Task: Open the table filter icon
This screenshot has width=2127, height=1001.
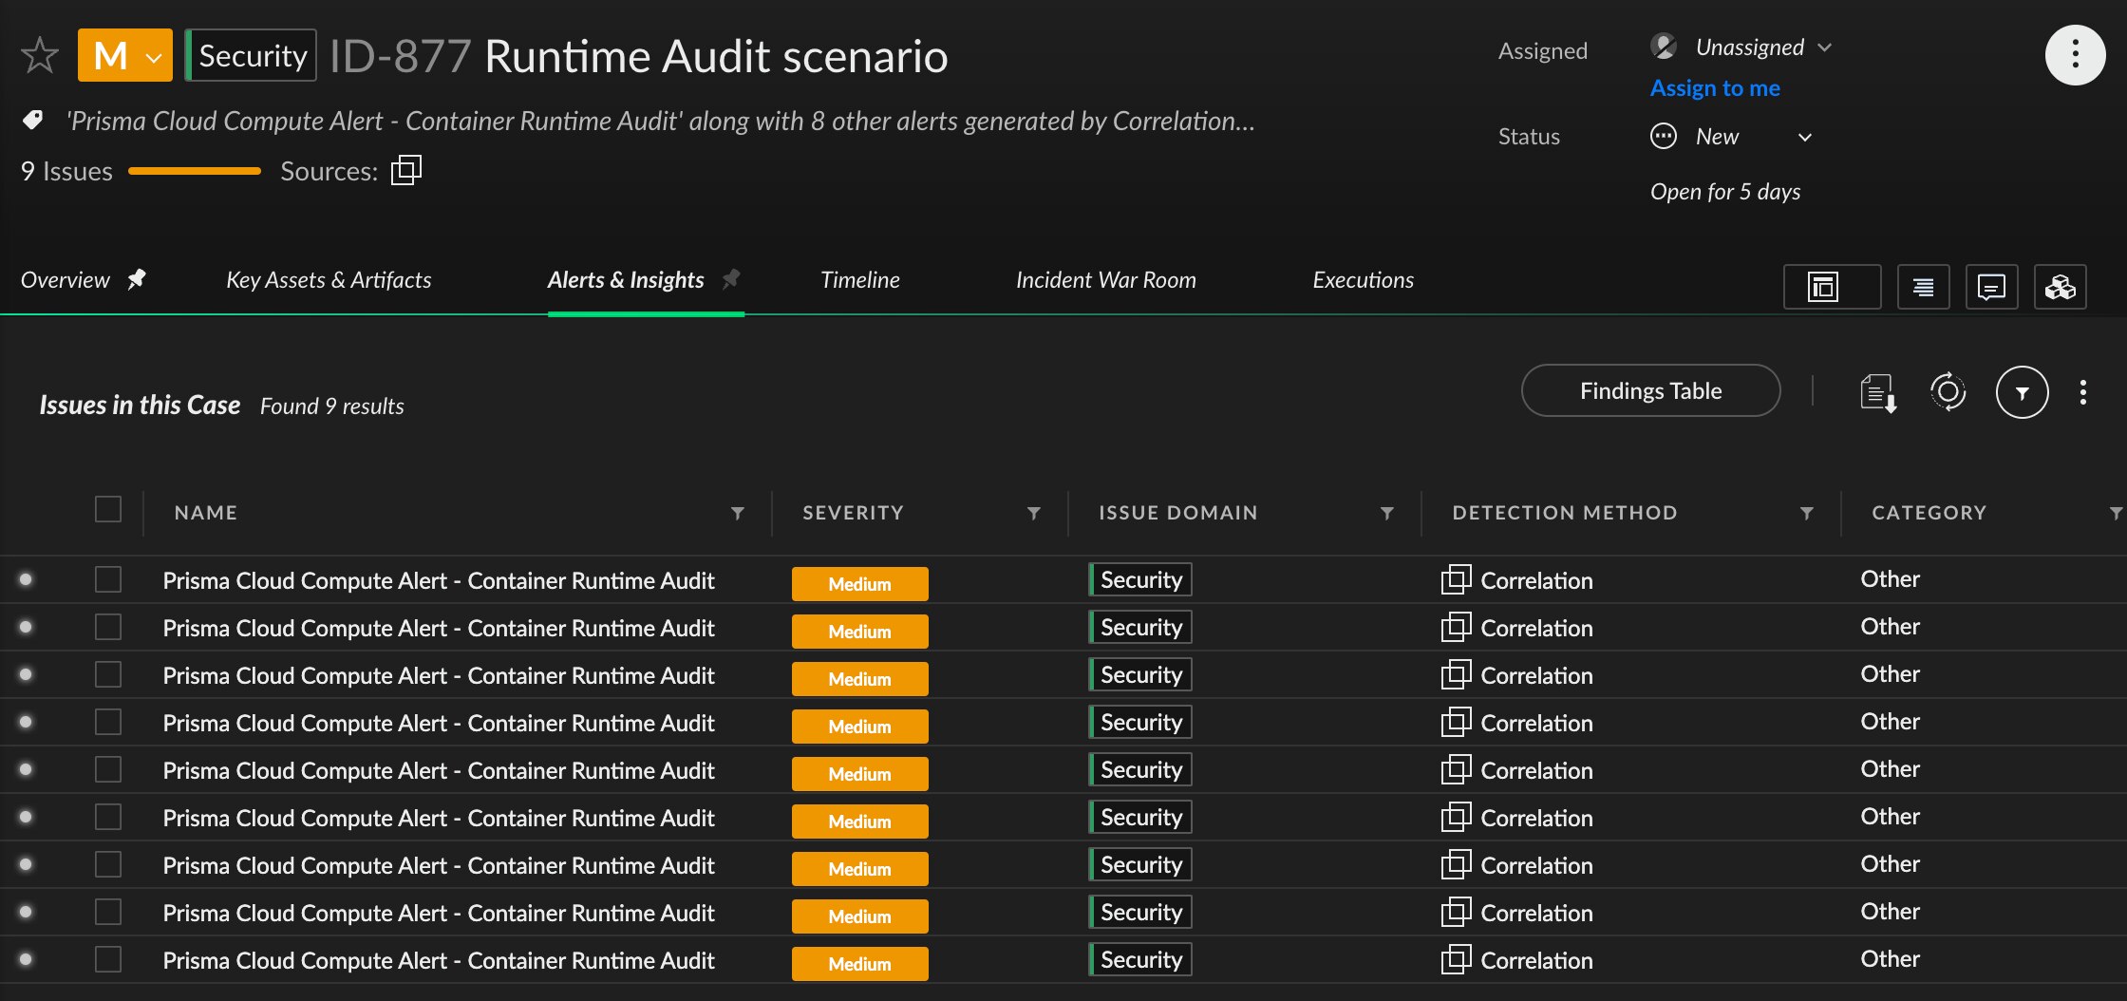Action: 2022,391
